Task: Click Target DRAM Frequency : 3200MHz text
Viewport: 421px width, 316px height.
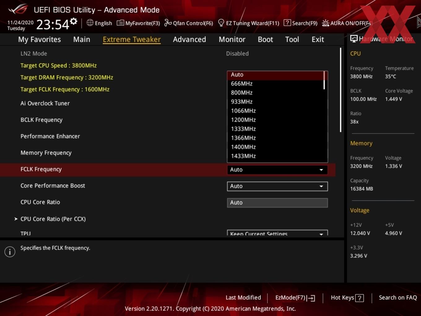Action: pyautogui.click(x=67, y=77)
